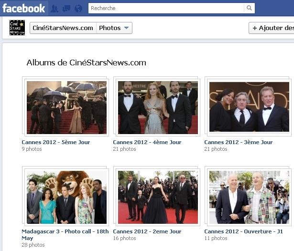The width and height of the screenshot is (294, 251).
Task: Type in the Recherche search field
Action: (x=166, y=8)
